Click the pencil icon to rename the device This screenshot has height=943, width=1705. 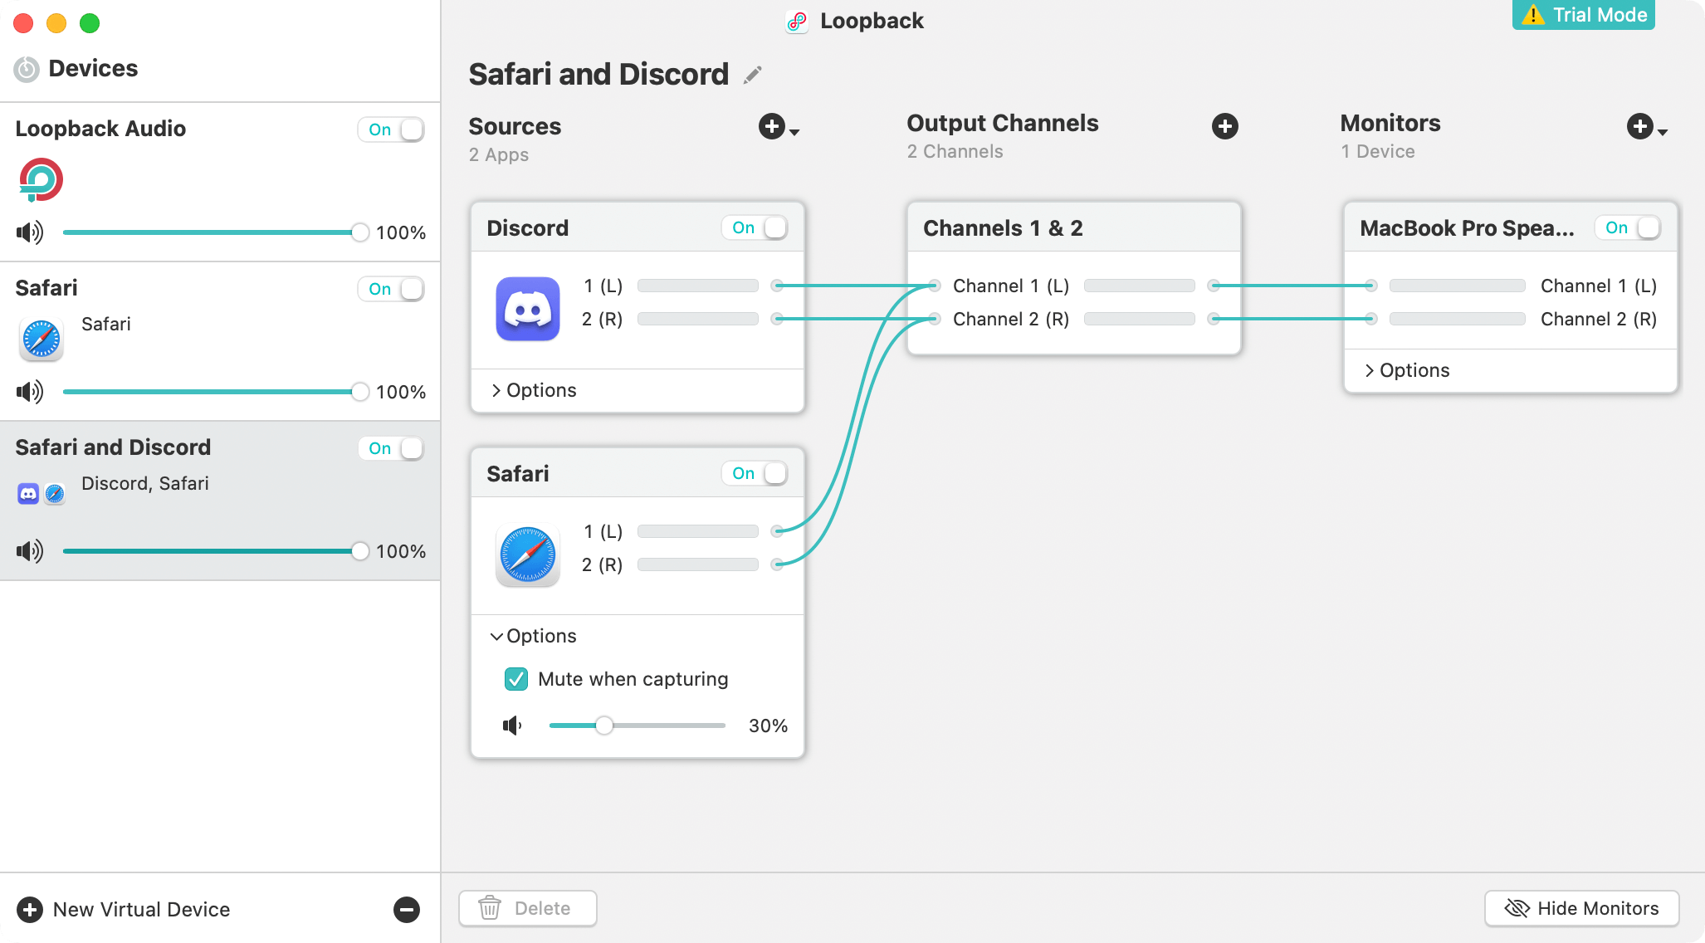click(752, 76)
